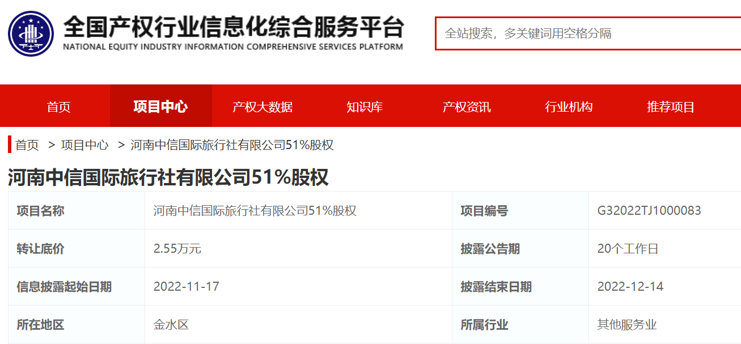Select the 项目名称 value cell with the company name
Image resolution: width=741 pixels, height=344 pixels.
(x=298, y=211)
